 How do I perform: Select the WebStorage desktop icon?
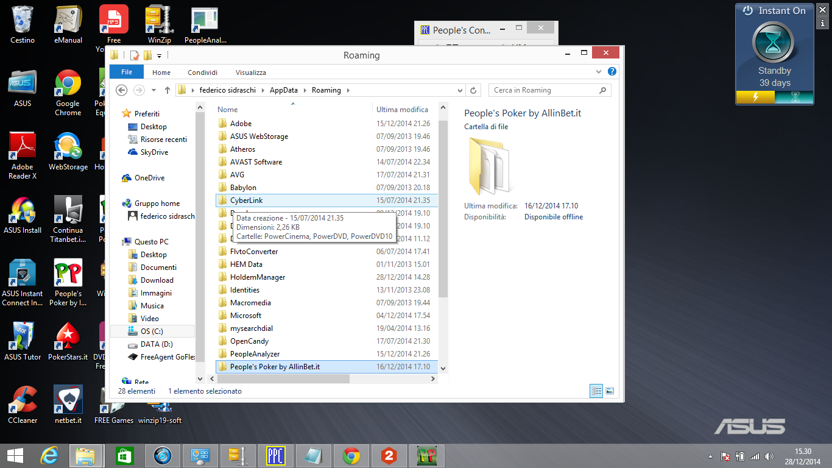click(x=68, y=152)
